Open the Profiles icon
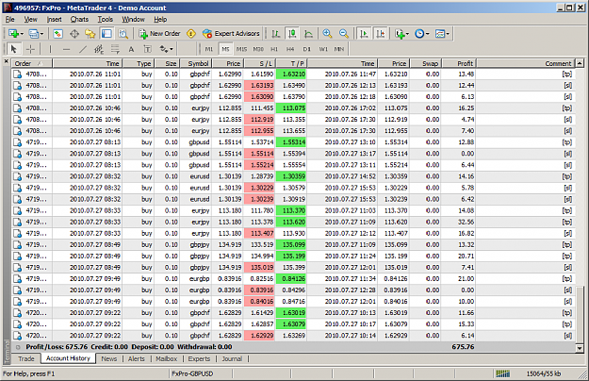 coord(33,34)
